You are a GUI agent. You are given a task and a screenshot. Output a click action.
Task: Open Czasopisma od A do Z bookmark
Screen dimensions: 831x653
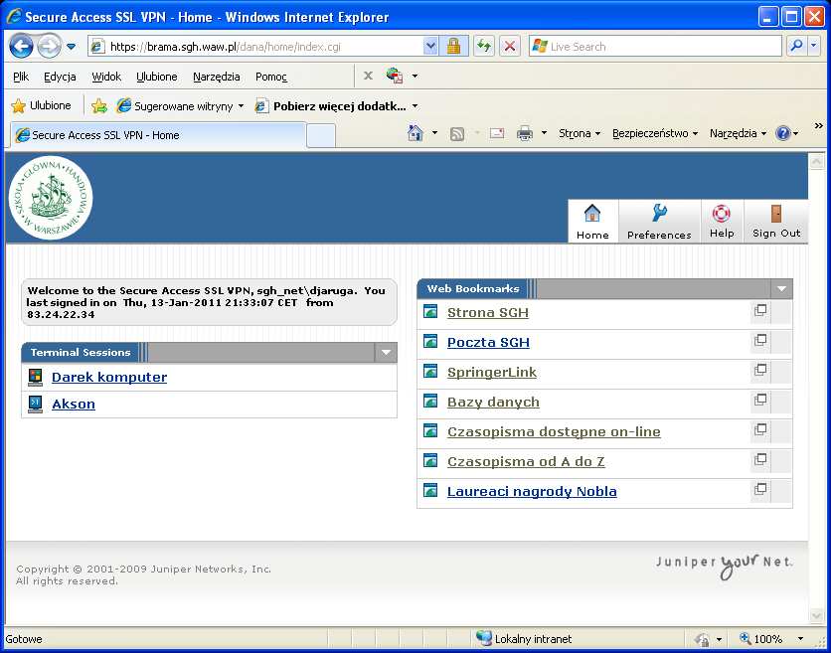[526, 461]
